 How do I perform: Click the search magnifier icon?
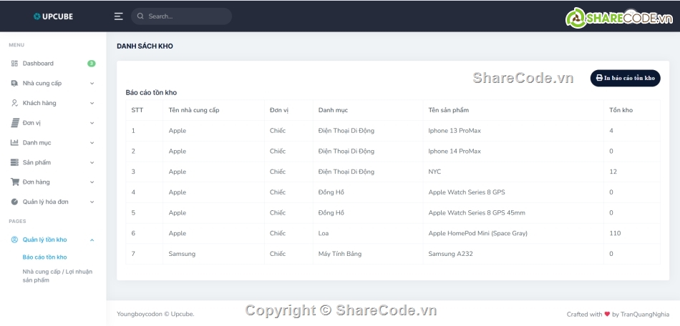coord(140,16)
